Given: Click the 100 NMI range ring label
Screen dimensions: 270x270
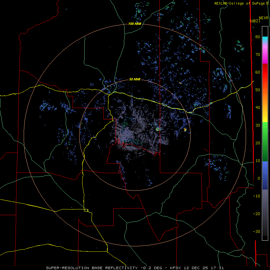Looking at the screenshot, I should (x=135, y=24).
